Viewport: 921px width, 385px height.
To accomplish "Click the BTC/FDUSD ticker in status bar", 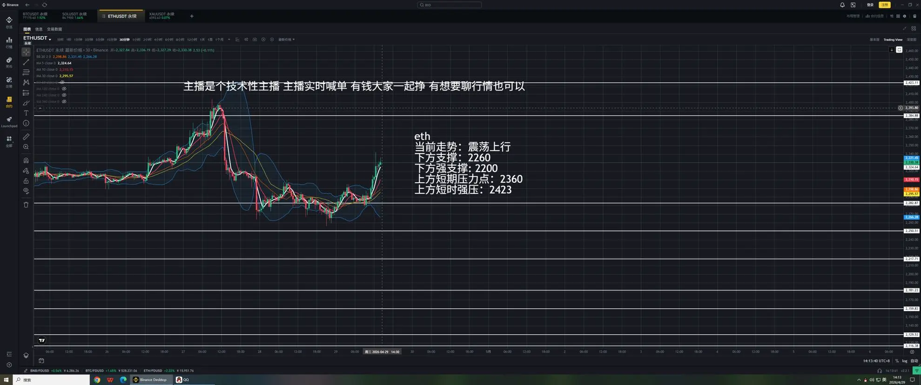I will click(x=111, y=371).
